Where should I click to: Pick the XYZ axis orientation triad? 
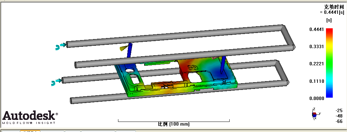pyautogui.click(x=316, y=114)
